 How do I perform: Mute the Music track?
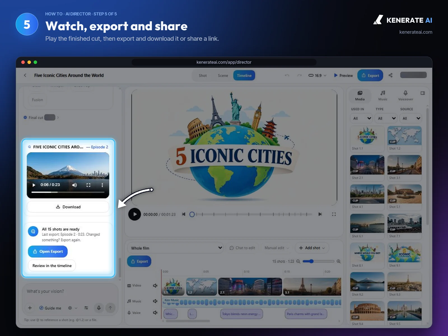click(x=155, y=301)
